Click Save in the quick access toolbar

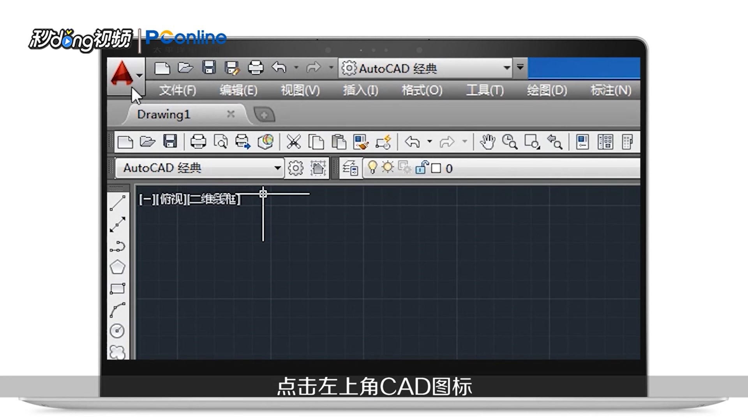209,68
